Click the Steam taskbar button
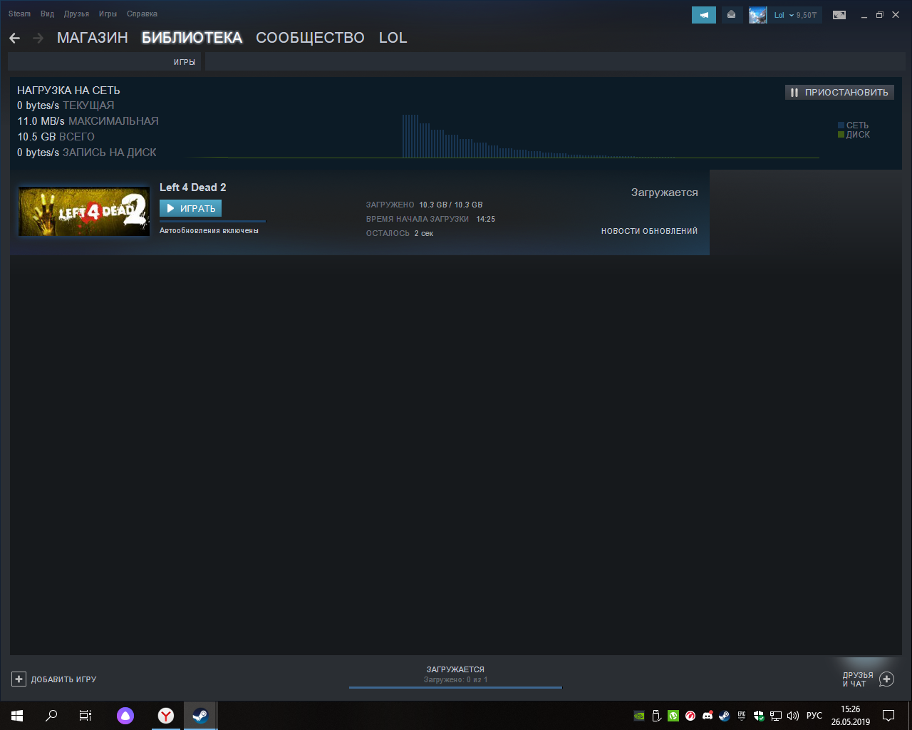The width and height of the screenshot is (912, 730). point(200,716)
